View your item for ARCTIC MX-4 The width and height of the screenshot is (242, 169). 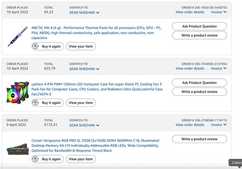point(81,46)
